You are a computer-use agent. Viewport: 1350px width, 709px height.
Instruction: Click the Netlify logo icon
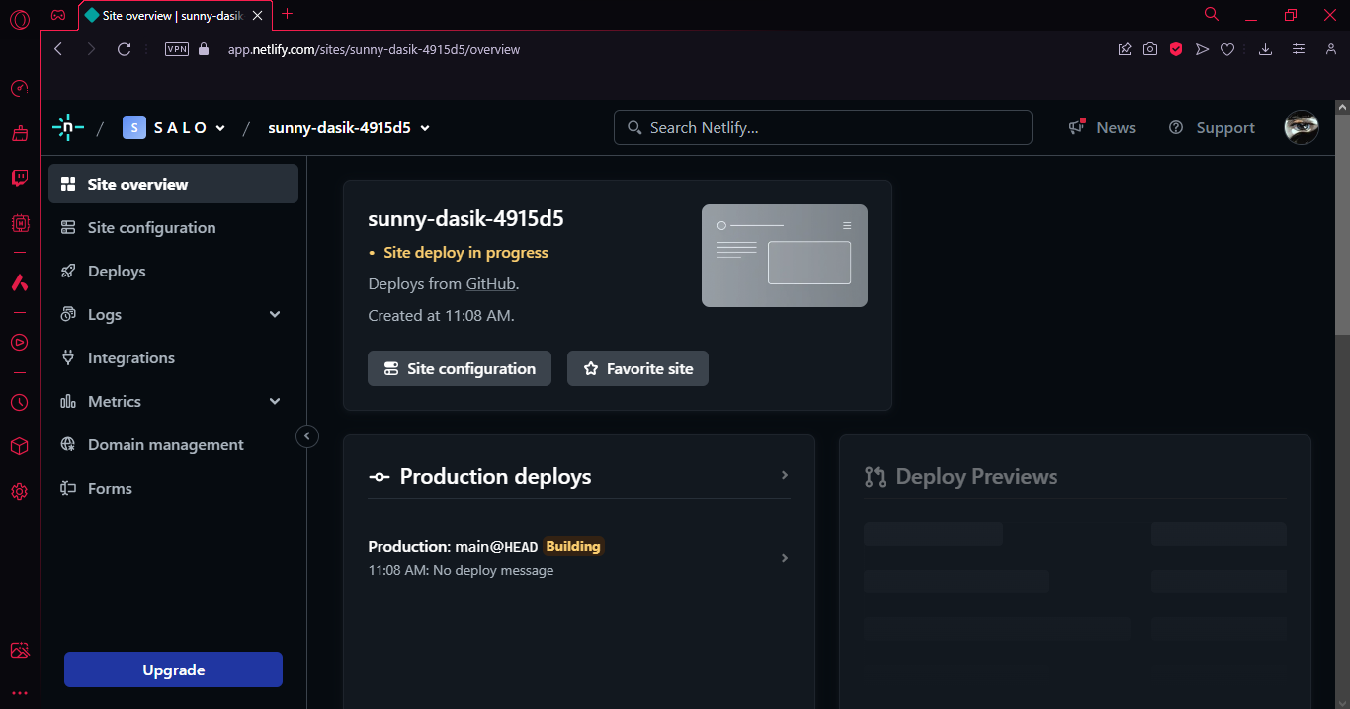point(68,127)
